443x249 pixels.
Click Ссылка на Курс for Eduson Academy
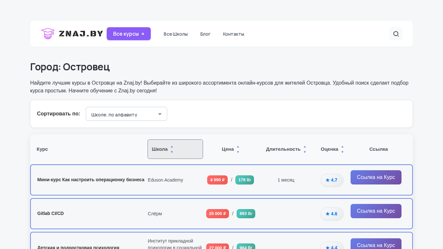coord(376,177)
